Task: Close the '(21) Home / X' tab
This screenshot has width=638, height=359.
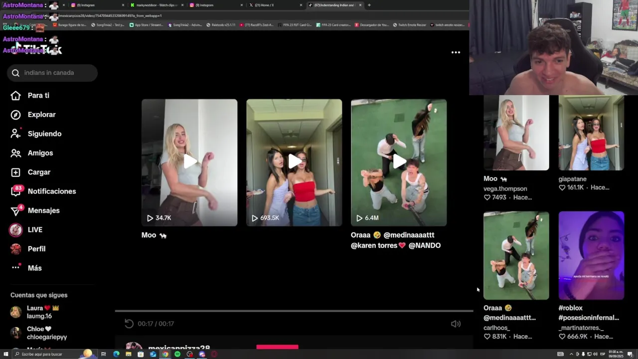Action: [301, 5]
